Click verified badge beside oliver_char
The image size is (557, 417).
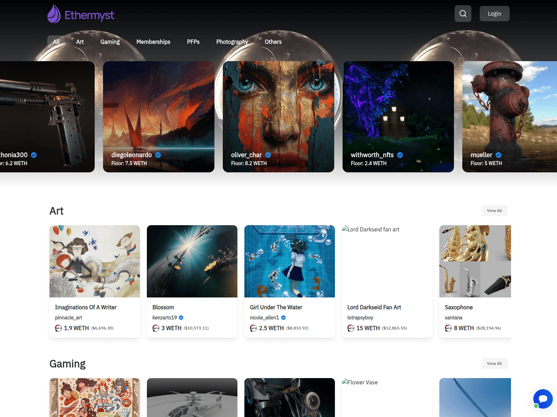coord(268,155)
